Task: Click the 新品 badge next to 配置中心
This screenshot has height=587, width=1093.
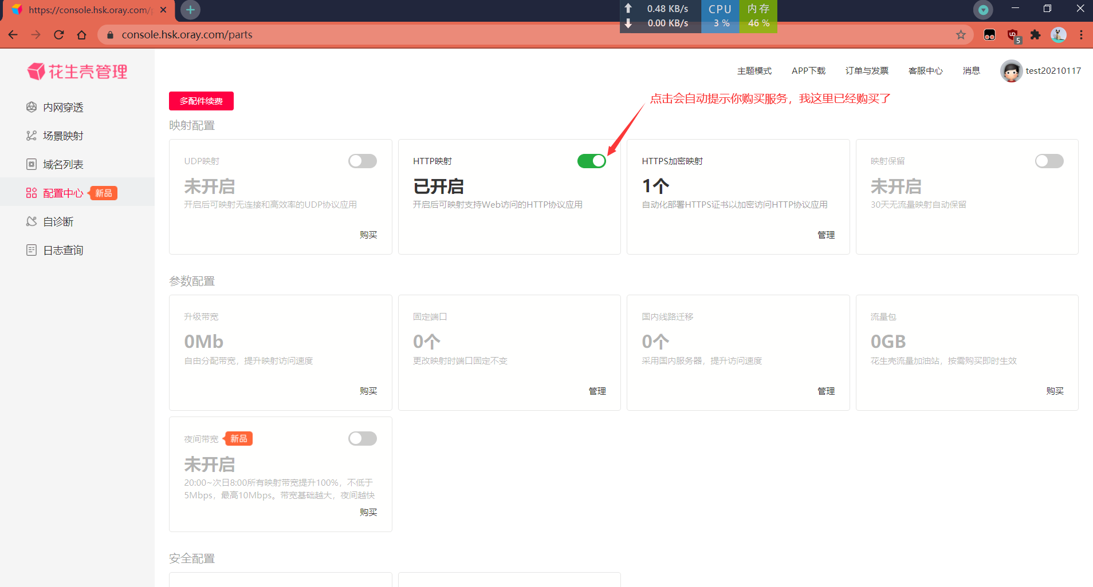Action: 104,193
